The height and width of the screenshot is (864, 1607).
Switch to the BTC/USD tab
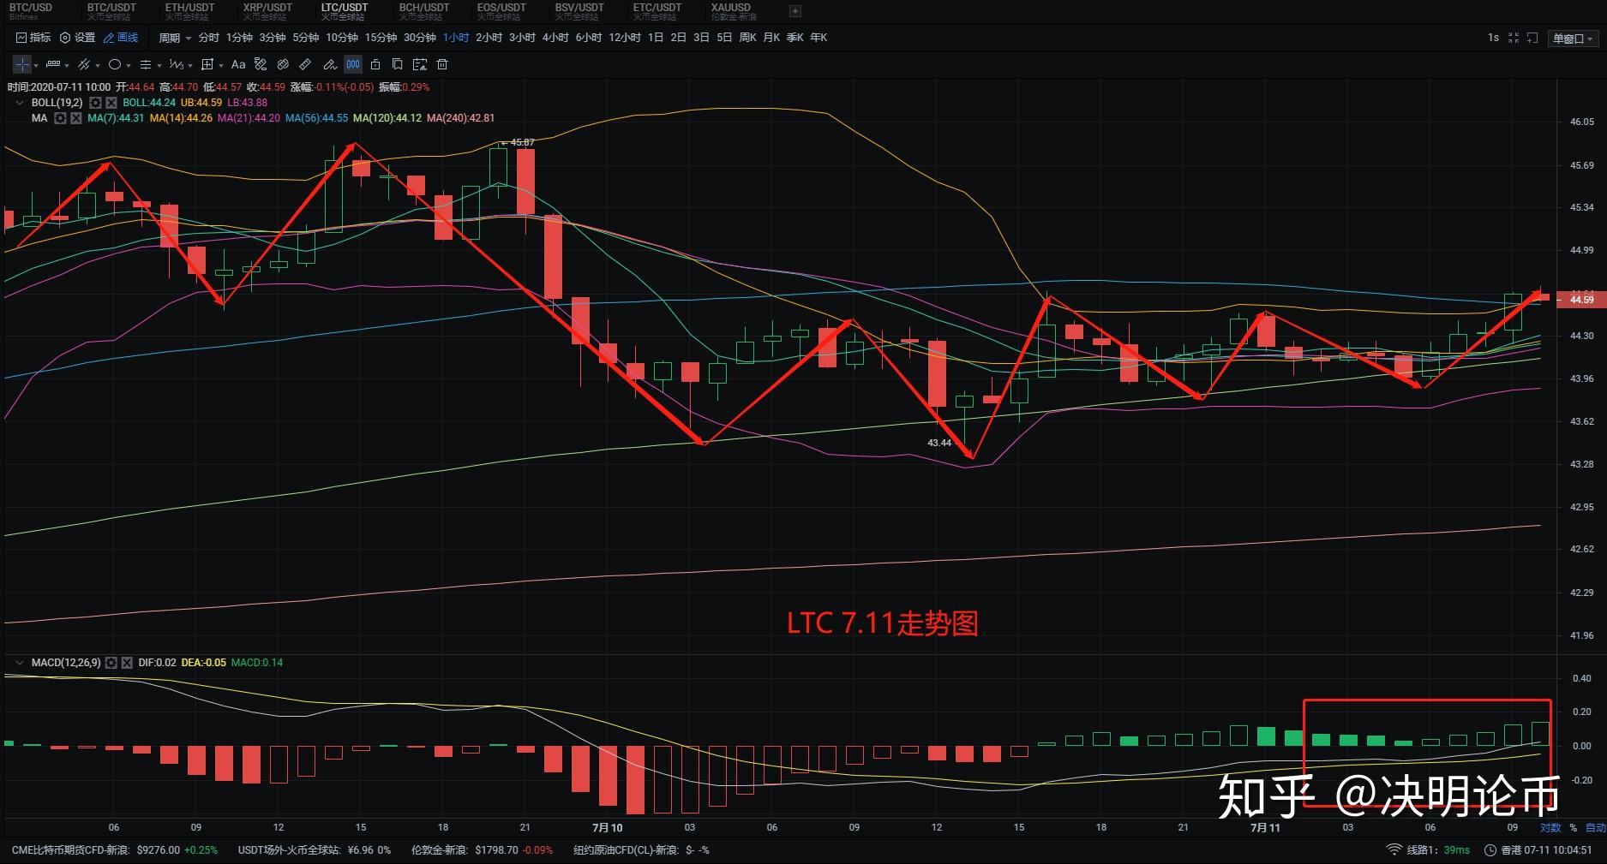coord(30,11)
